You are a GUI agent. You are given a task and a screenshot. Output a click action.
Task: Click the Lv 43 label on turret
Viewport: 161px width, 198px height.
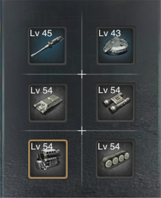tap(110, 33)
